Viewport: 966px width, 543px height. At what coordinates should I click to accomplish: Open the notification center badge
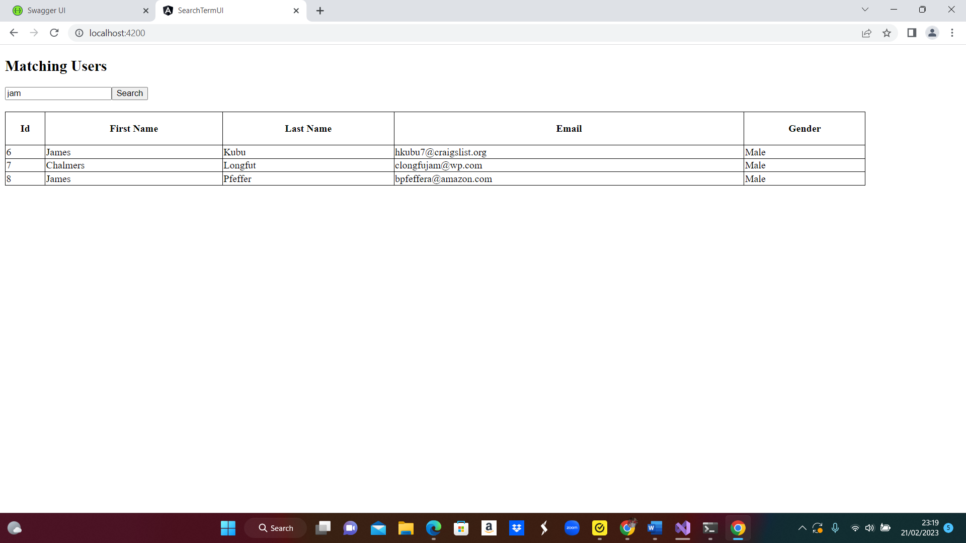(x=948, y=527)
